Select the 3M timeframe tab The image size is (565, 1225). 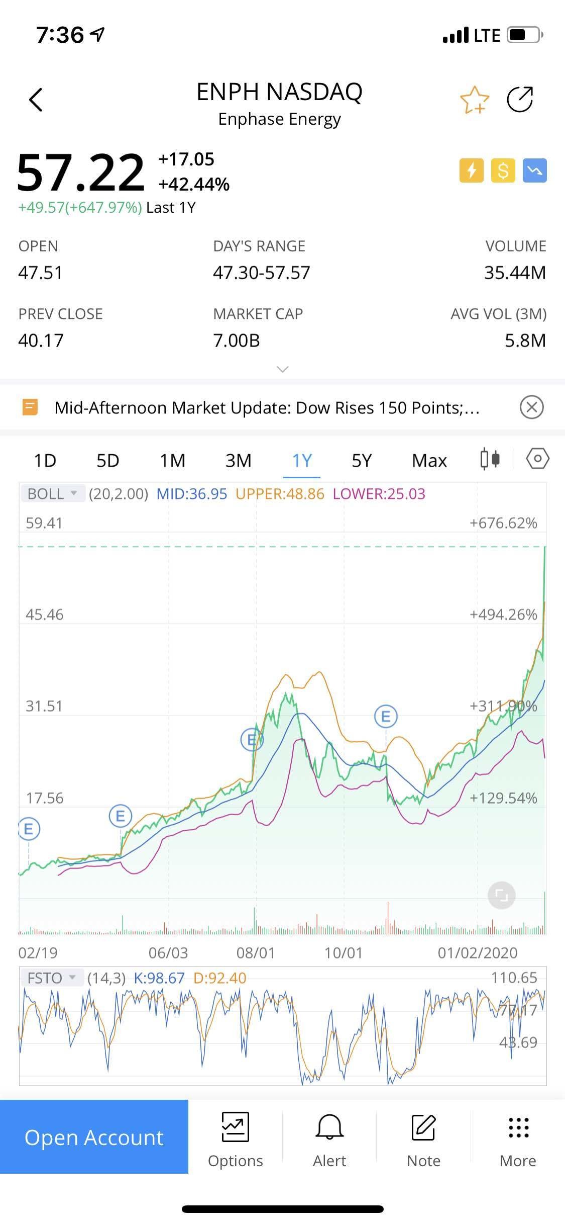[x=238, y=460]
